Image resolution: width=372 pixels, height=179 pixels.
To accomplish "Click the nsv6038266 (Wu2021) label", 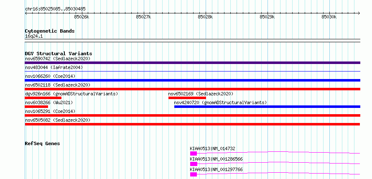I will click(49, 102).
